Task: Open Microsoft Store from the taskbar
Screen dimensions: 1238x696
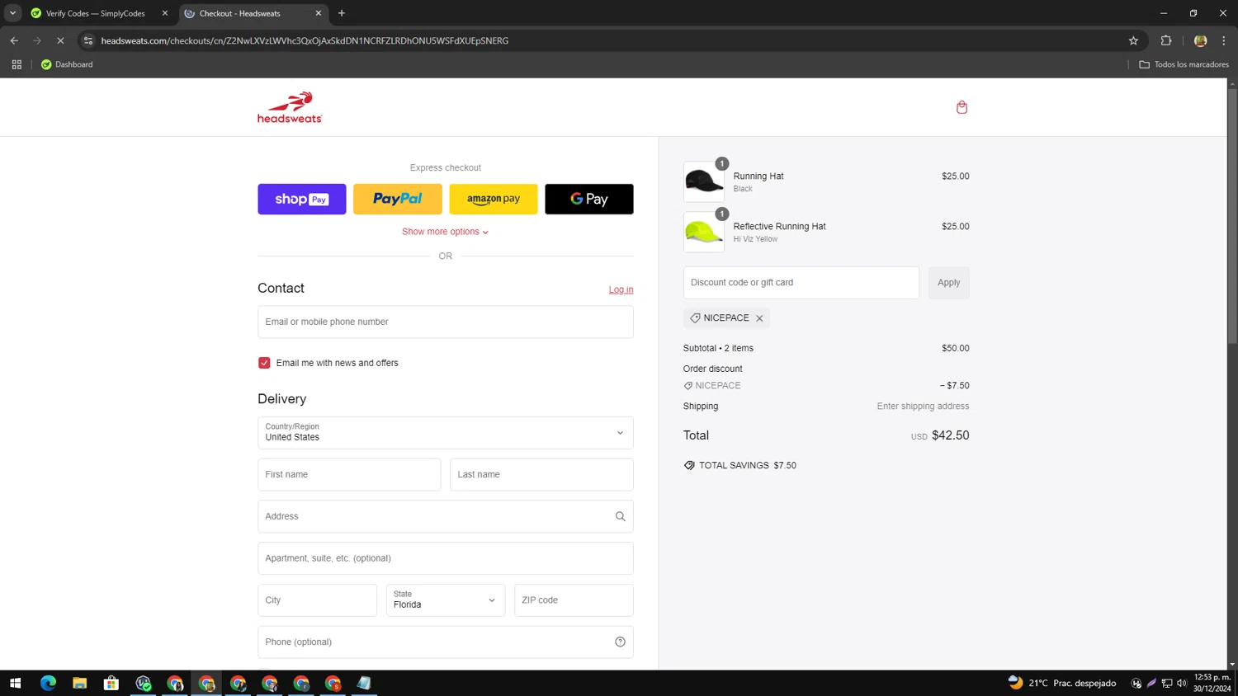Action: (x=111, y=683)
